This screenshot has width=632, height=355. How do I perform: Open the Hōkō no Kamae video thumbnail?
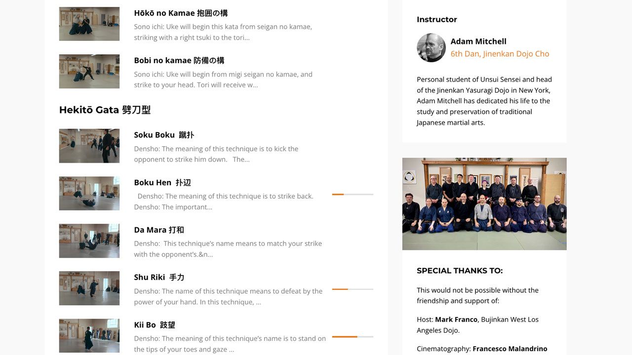[89, 24]
